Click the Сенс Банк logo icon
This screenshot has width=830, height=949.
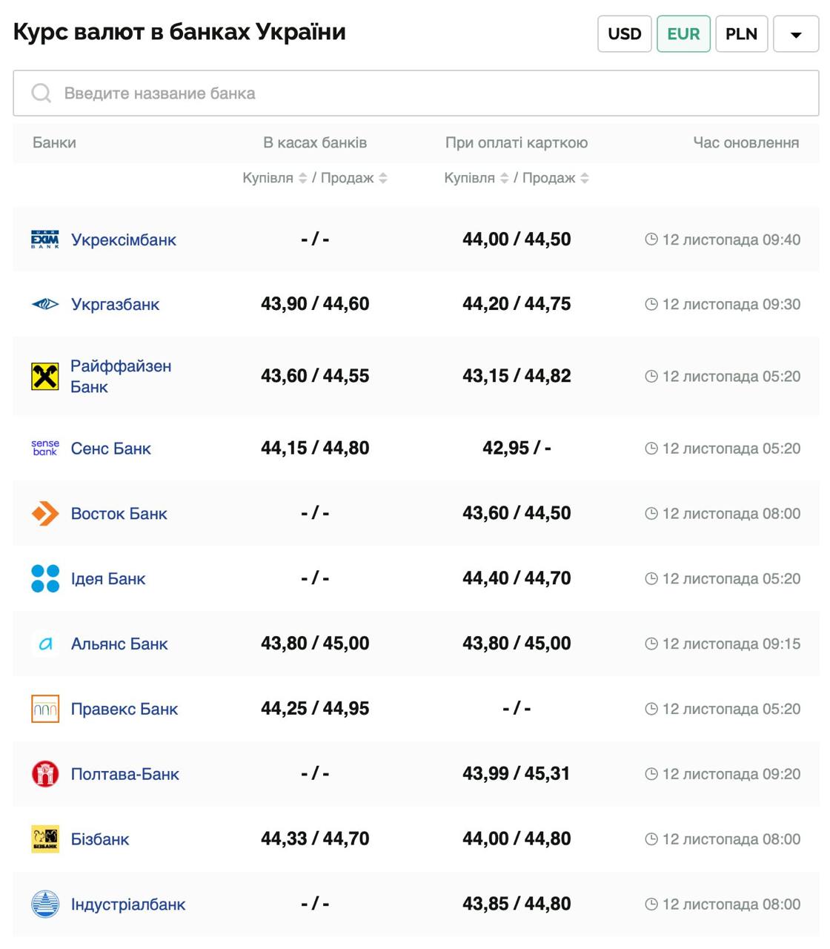(44, 448)
